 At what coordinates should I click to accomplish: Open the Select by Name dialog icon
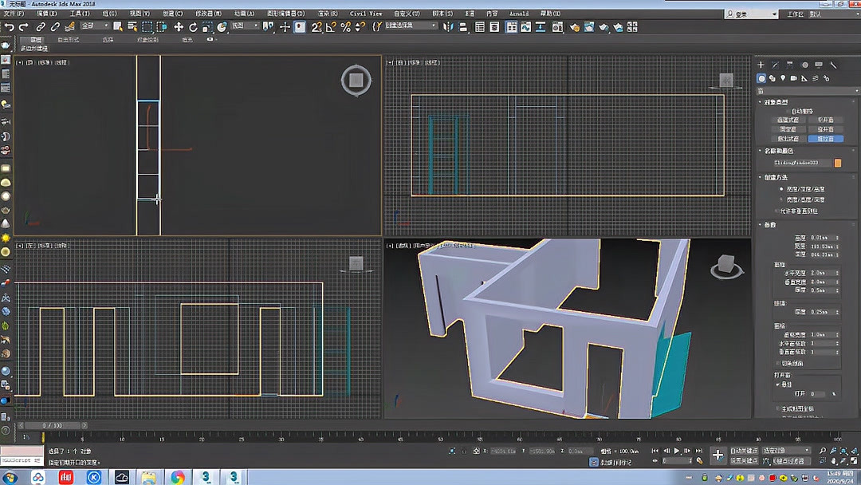click(x=131, y=27)
